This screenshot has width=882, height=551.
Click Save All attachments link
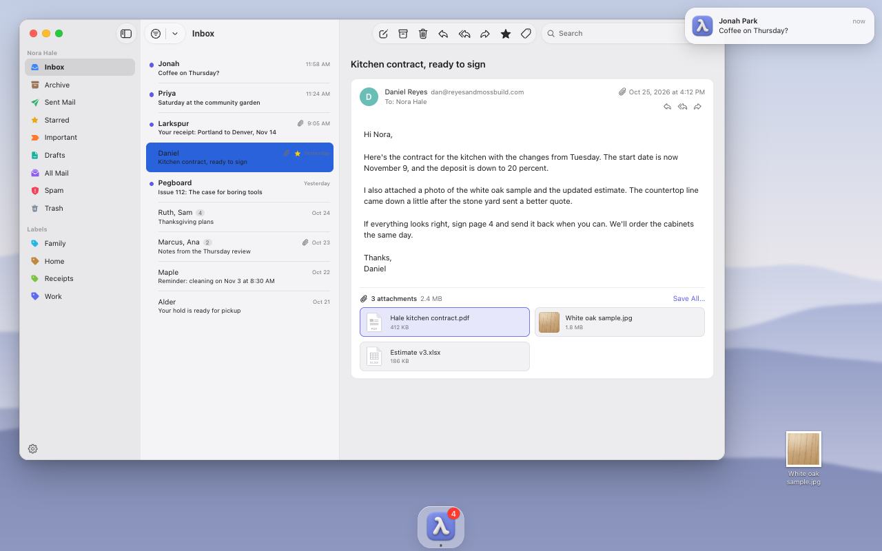pos(688,299)
